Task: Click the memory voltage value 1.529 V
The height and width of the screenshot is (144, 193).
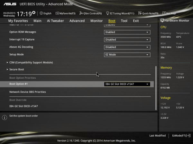Action: [180, 77]
